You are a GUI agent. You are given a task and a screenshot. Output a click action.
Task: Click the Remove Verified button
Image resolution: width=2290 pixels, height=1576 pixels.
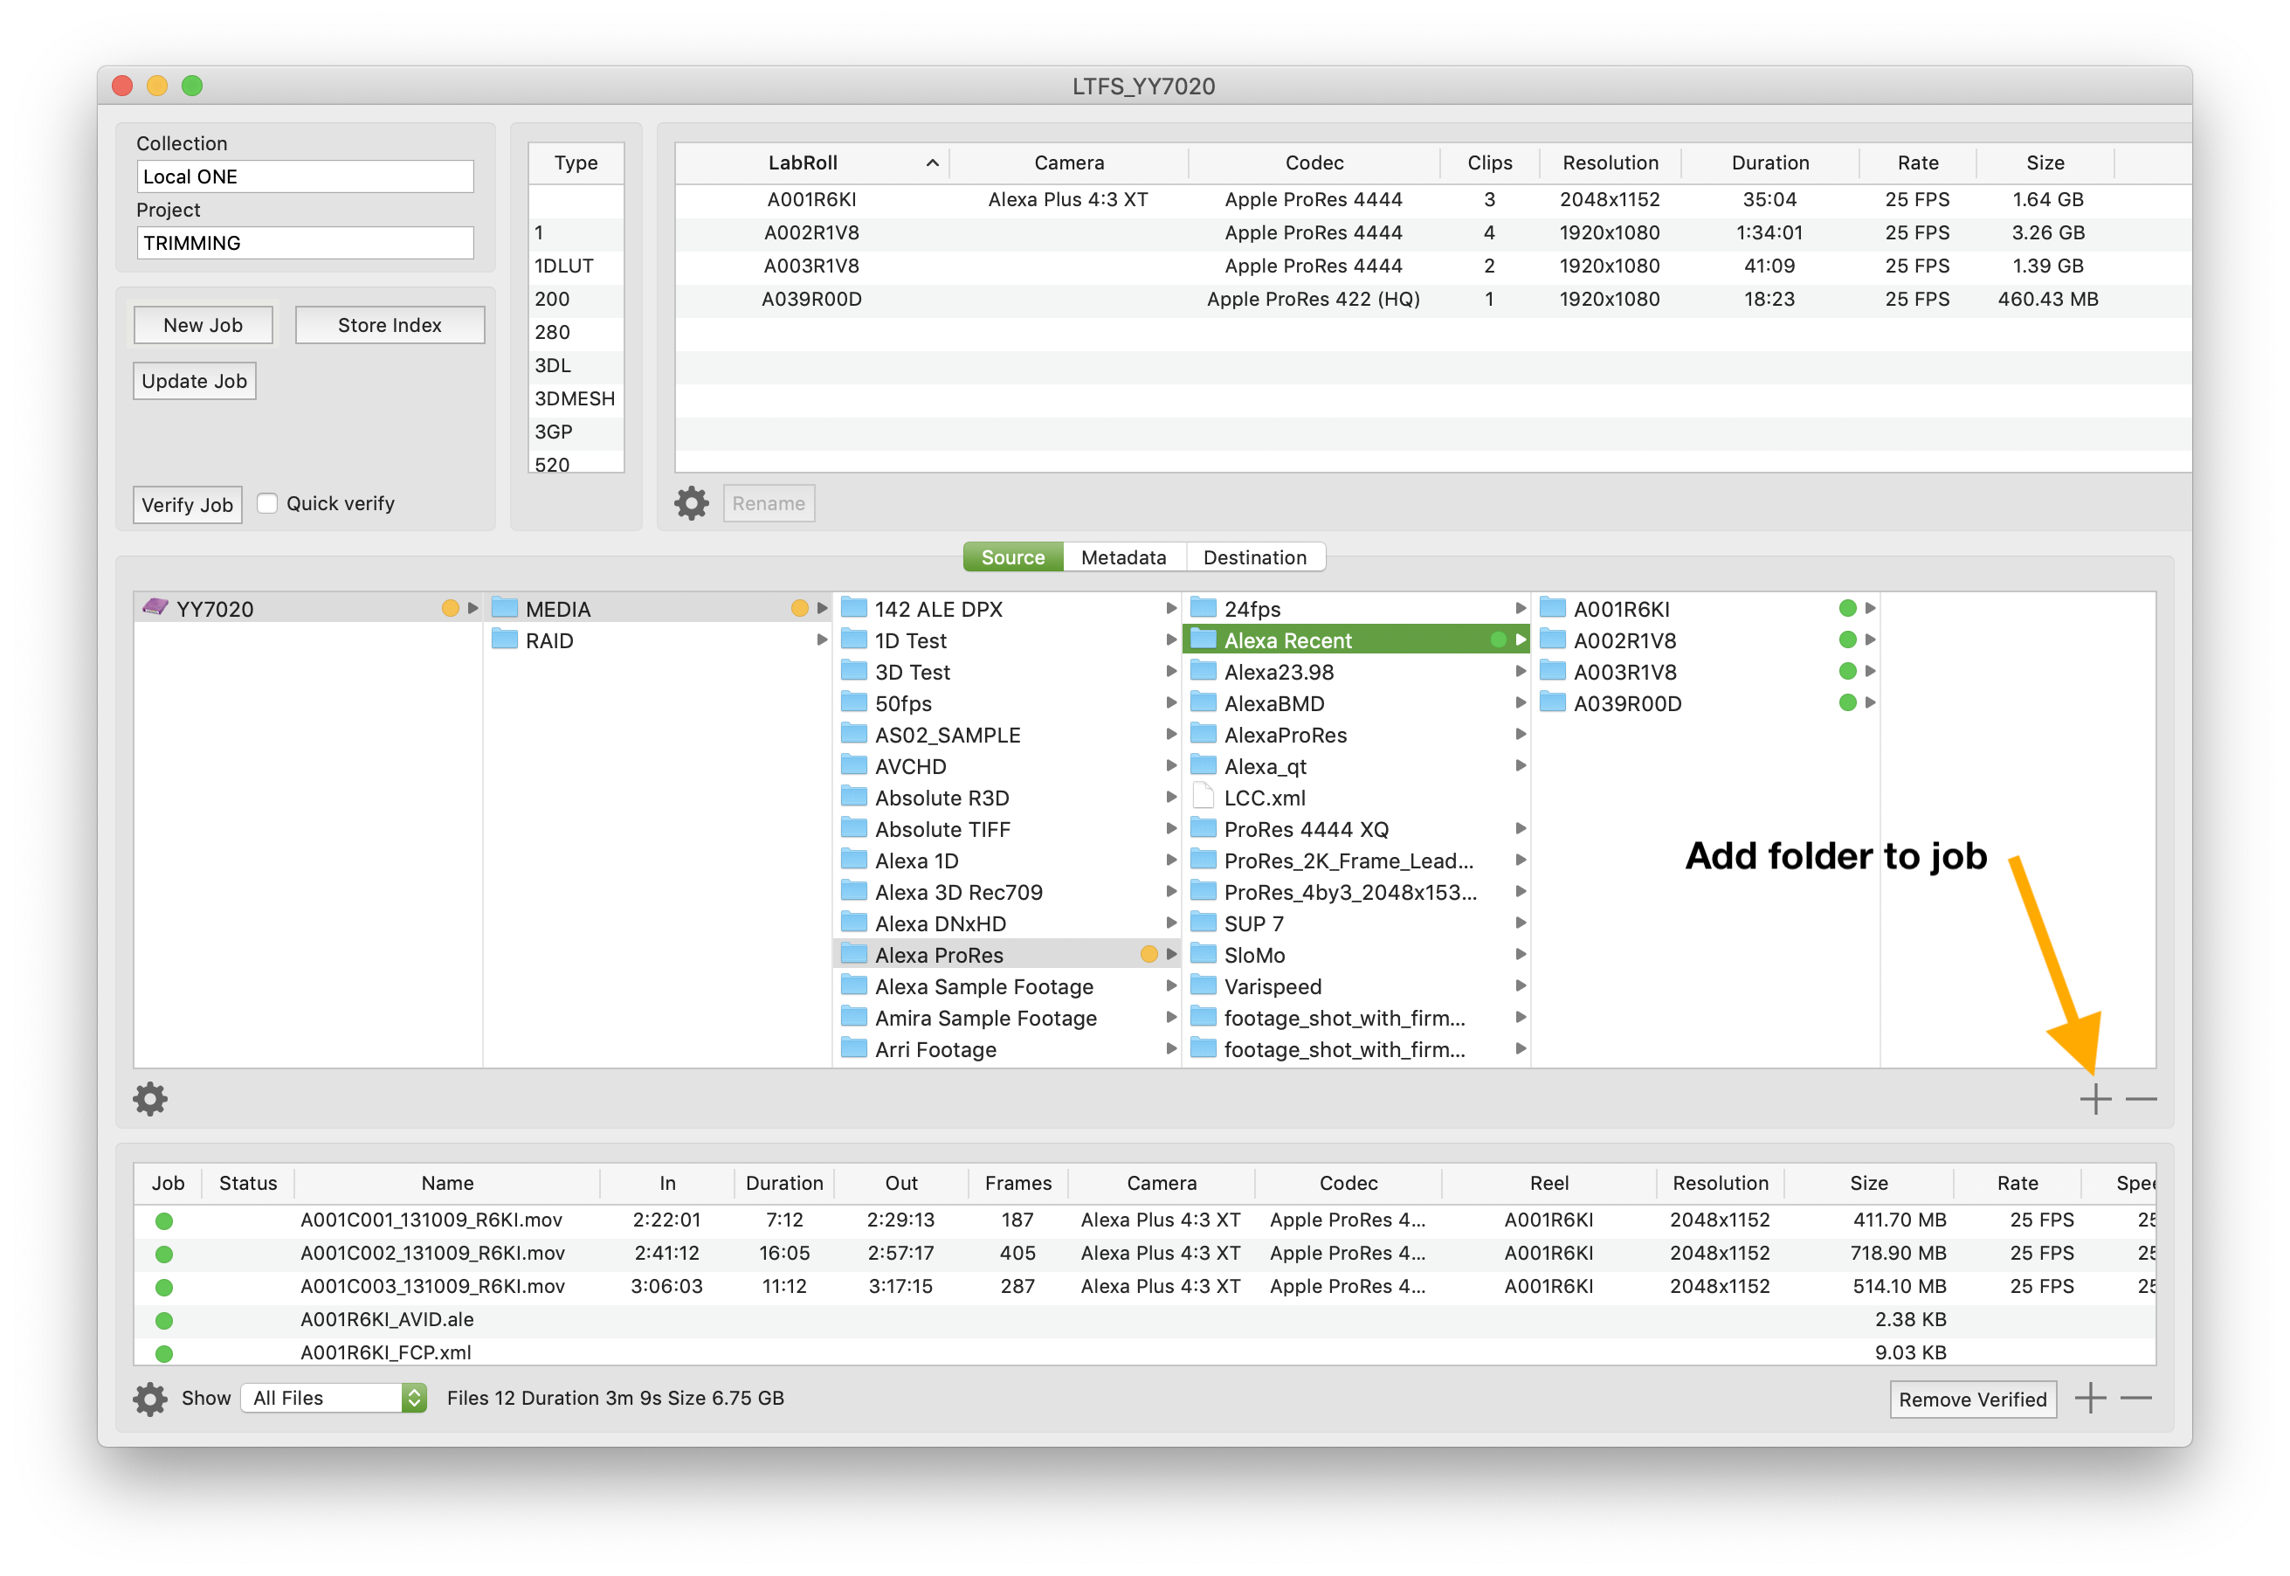[x=1972, y=1400]
